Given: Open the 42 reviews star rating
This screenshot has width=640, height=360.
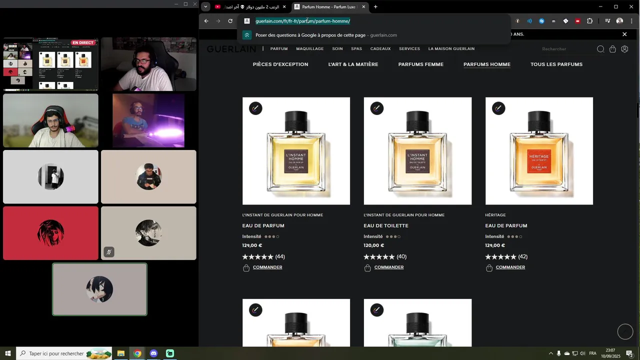Looking at the screenshot, I should pos(506,257).
